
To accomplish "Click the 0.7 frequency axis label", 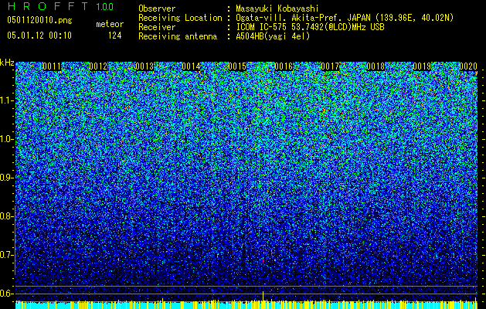I will click(6, 255).
